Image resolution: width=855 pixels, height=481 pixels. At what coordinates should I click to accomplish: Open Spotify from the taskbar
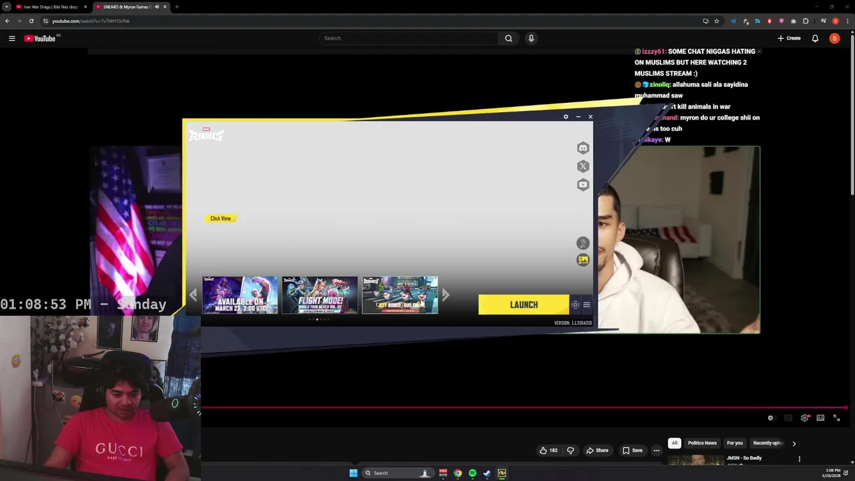[472, 473]
